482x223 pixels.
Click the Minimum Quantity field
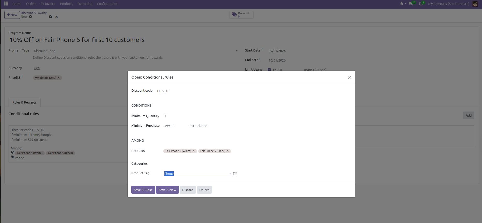pyautogui.click(x=200, y=116)
